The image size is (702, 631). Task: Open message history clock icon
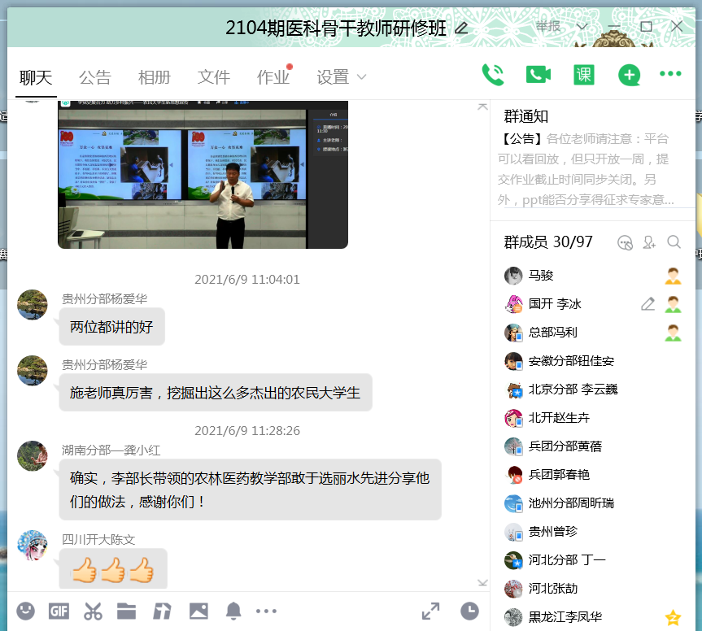(x=469, y=610)
